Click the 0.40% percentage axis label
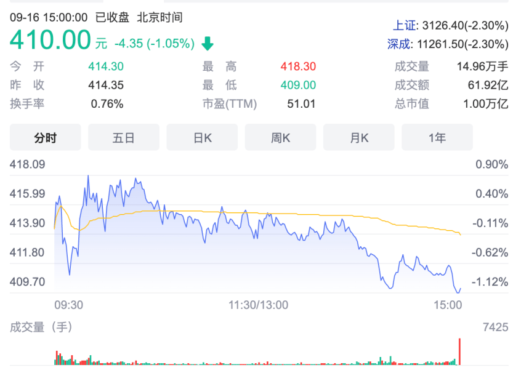The height and width of the screenshot is (373, 521). tap(492, 194)
